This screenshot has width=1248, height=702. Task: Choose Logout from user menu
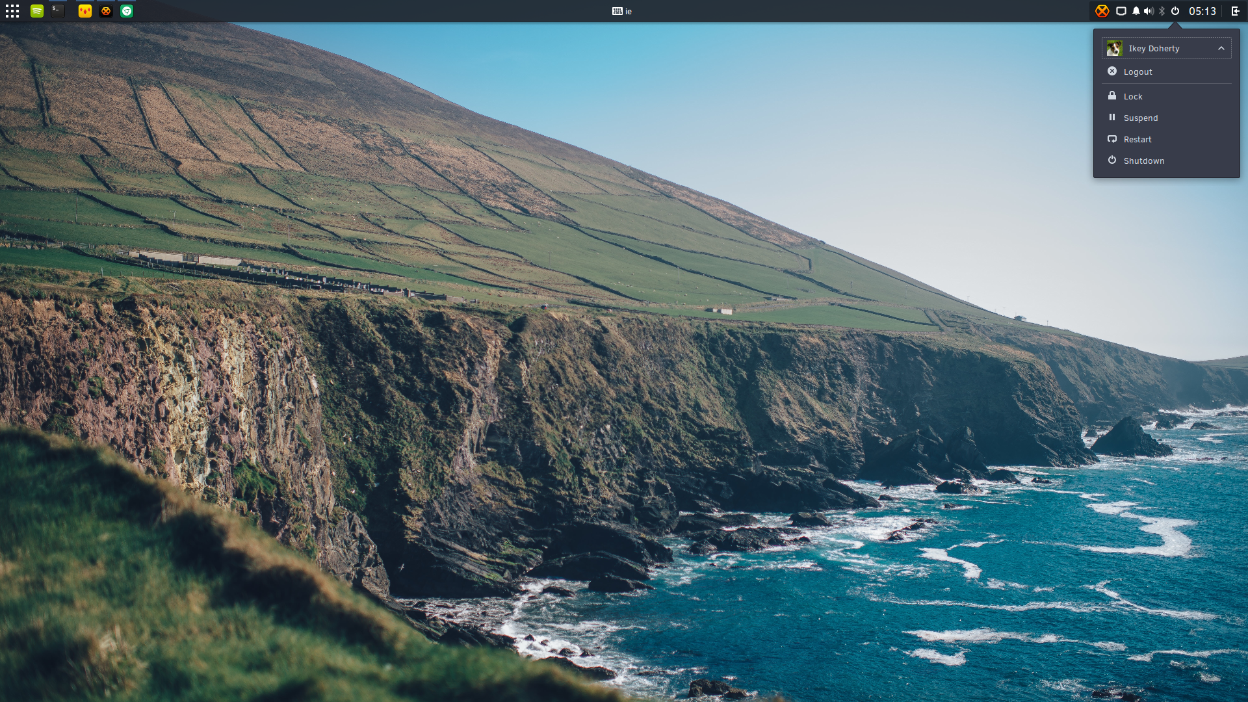[x=1167, y=71]
